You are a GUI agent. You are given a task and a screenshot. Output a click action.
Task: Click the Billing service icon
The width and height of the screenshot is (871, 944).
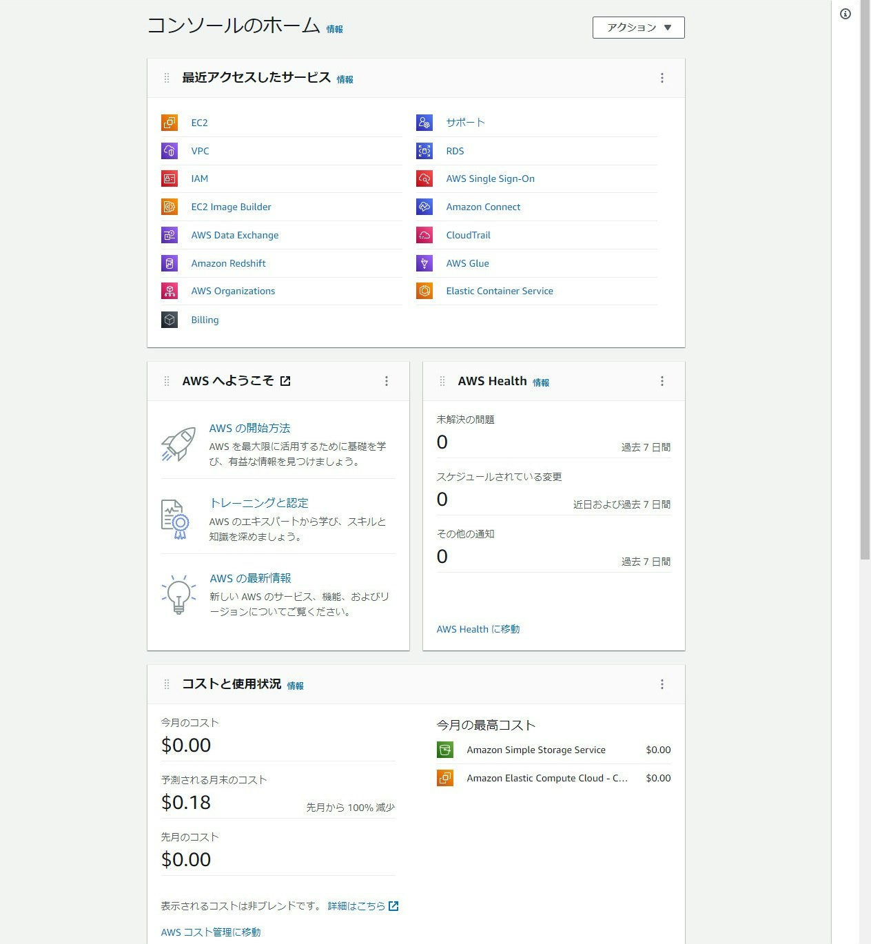[x=170, y=320]
